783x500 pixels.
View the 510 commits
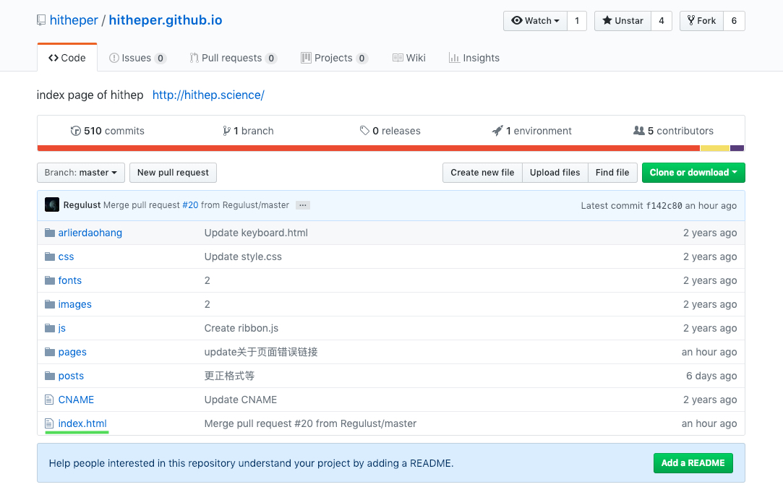coord(107,131)
